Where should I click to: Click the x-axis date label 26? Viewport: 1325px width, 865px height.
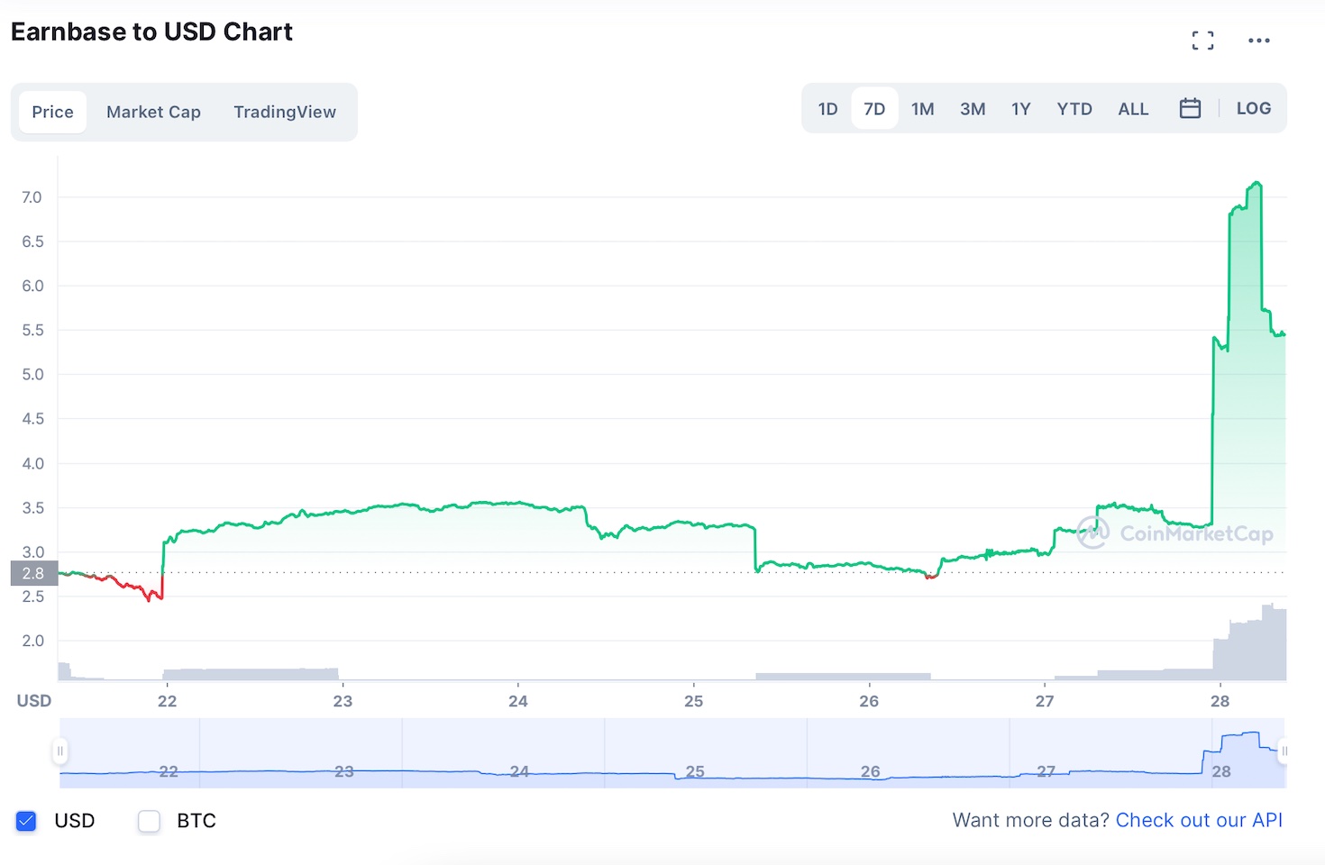click(869, 701)
